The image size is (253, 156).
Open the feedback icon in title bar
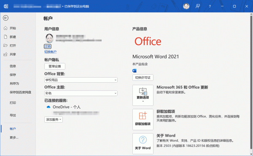(198, 6)
